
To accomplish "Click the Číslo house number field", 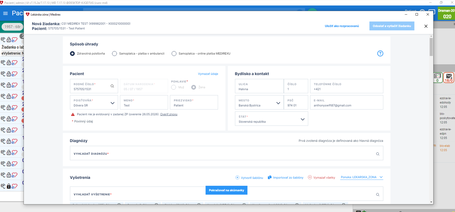I will pos(296,86).
